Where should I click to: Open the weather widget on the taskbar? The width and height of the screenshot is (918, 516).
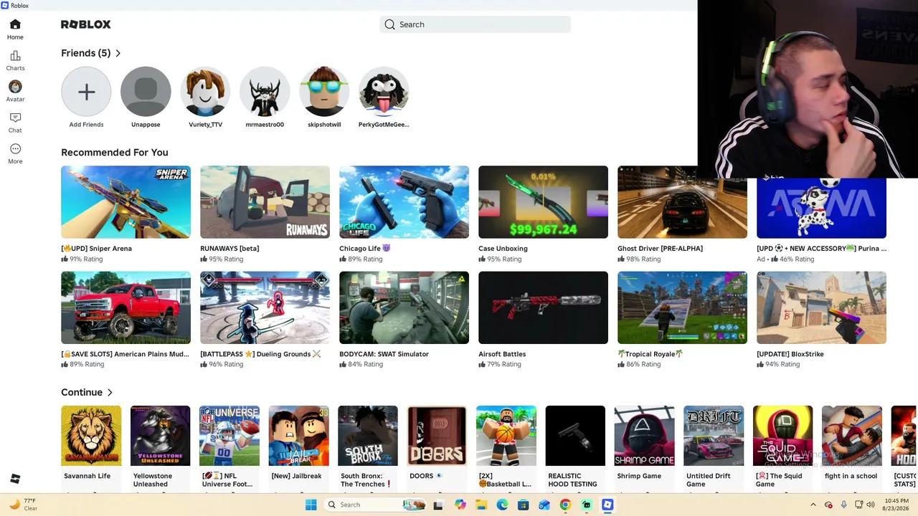tap(22, 505)
